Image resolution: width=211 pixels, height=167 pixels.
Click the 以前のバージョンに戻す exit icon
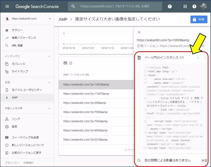(7, 153)
